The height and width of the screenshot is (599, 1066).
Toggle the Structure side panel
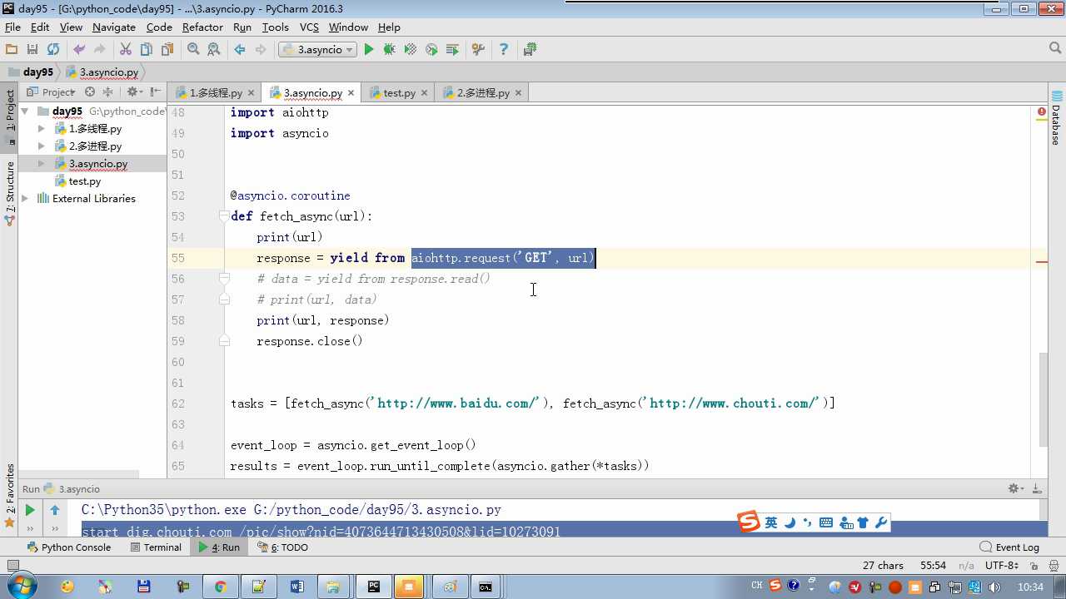coord(10,194)
